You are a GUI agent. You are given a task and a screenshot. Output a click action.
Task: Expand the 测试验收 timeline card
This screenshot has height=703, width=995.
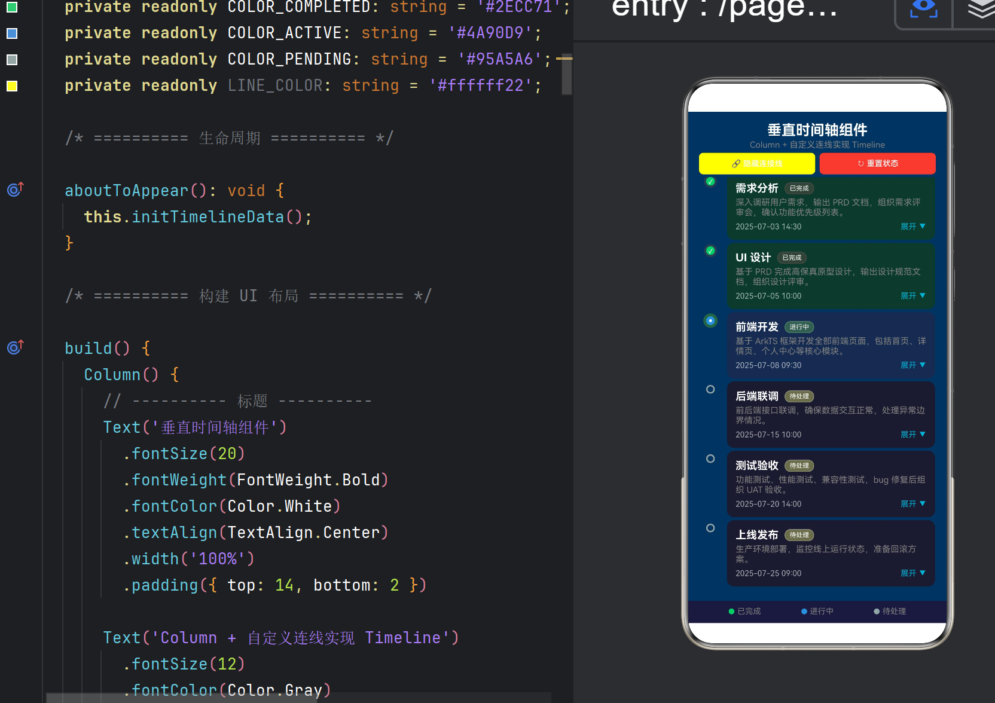[x=913, y=504]
